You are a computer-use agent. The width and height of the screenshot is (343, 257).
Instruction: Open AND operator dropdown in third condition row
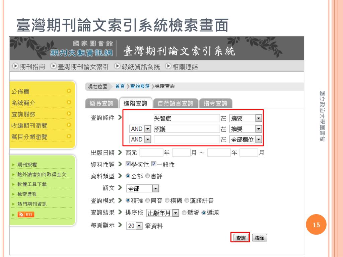pos(148,140)
